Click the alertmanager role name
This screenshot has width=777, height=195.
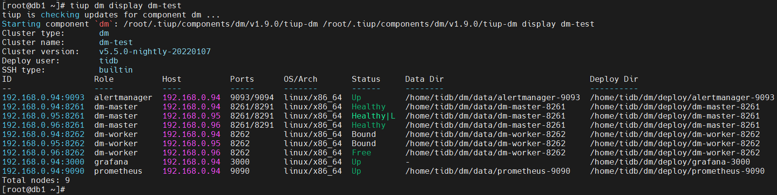(x=123, y=98)
